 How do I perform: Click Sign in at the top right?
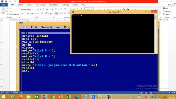(x=170, y=5)
